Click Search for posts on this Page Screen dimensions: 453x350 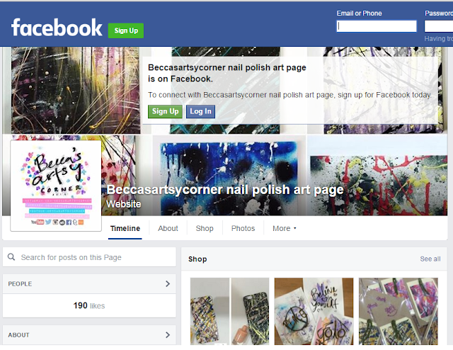coord(89,257)
